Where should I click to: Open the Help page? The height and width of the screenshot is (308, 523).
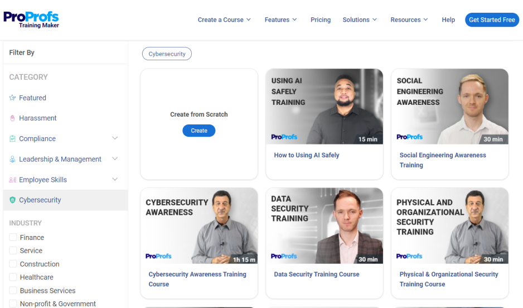[x=448, y=20]
